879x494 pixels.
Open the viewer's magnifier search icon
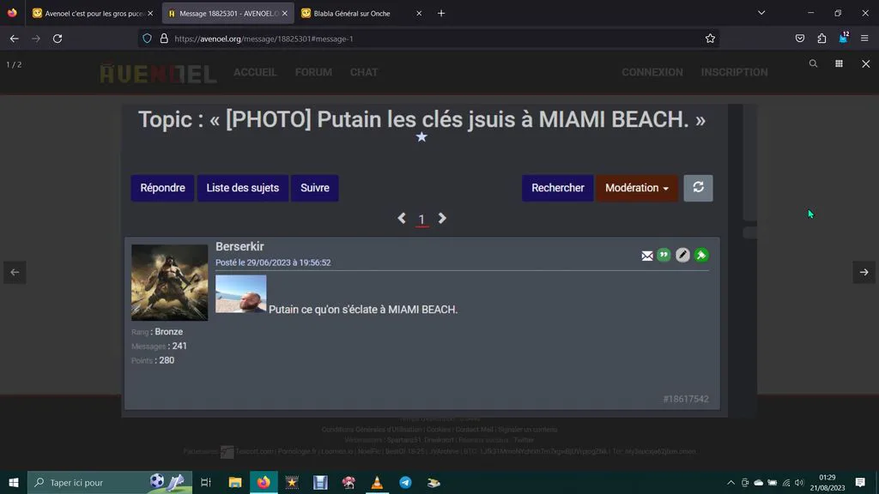pos(813,63)
